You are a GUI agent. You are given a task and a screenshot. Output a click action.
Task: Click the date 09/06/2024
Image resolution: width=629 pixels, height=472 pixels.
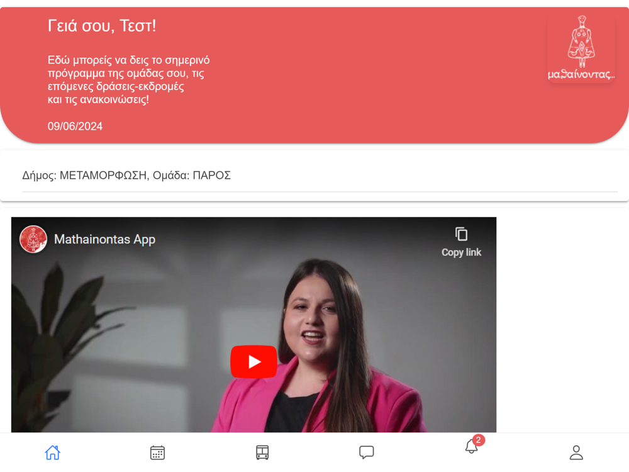75,126
